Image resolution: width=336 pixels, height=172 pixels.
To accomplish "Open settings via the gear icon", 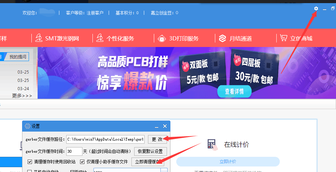I will click(x=316, y=9).
